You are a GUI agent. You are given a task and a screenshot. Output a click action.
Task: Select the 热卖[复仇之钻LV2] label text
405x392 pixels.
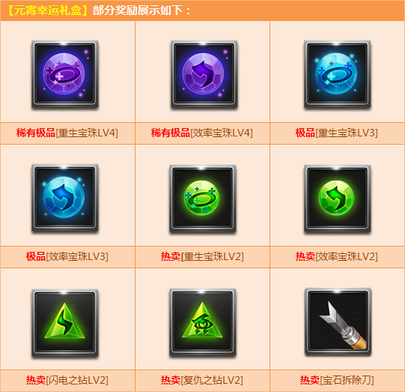point(202,380)
